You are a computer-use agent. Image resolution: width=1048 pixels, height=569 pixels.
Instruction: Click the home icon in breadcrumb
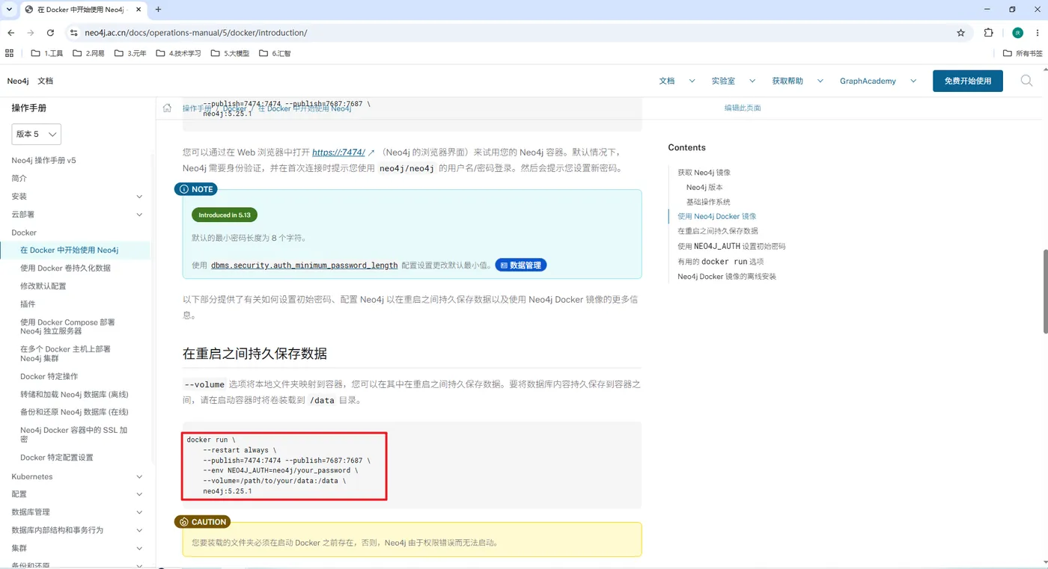(x=167, y=108)
